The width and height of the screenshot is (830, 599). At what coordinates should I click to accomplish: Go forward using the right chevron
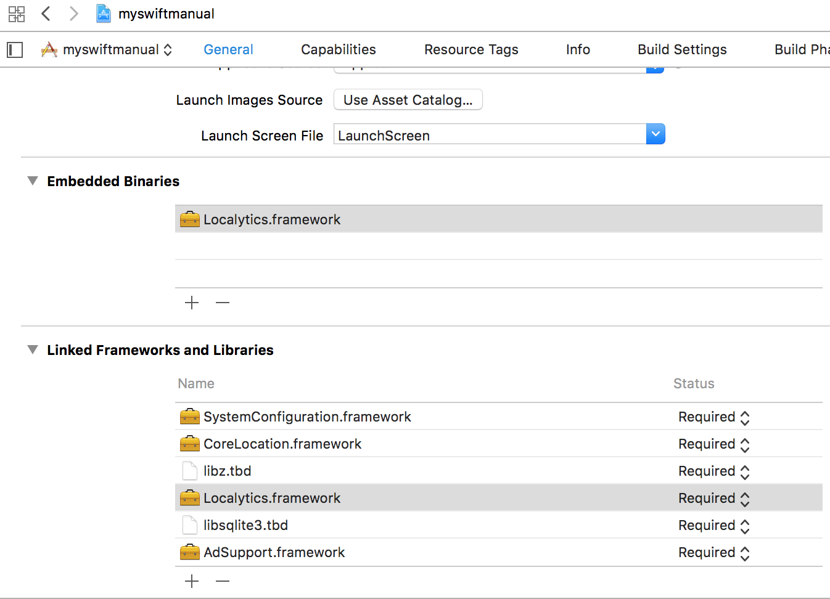[74, 14]
